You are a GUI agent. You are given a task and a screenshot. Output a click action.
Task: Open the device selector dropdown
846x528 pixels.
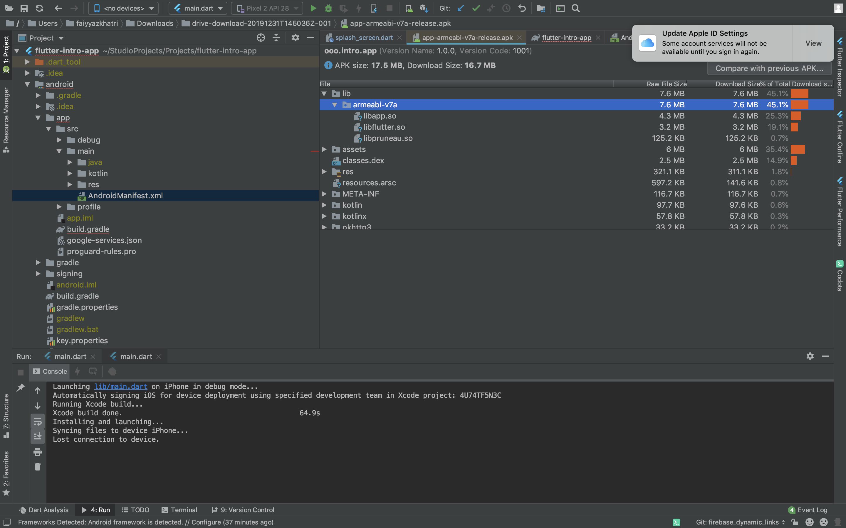click(123, 8)
